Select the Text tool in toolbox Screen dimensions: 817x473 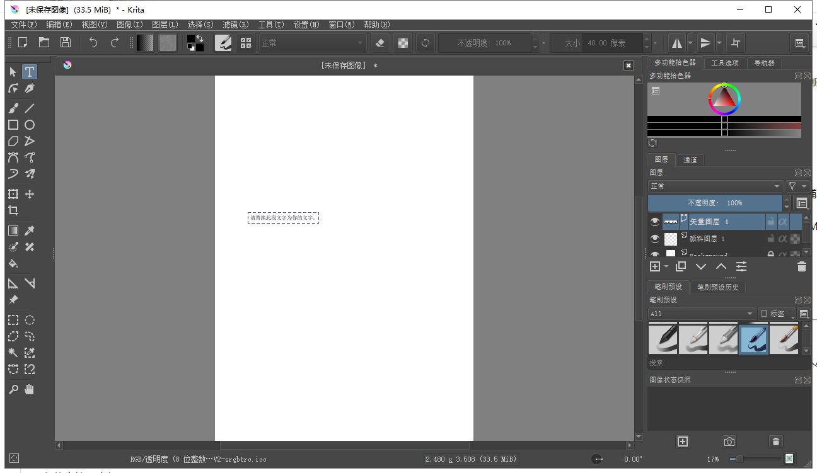coord(30,72)
